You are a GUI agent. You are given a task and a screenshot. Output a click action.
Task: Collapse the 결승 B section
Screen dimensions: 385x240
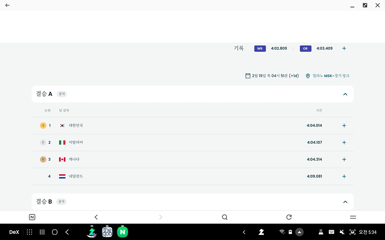(345, 202)
